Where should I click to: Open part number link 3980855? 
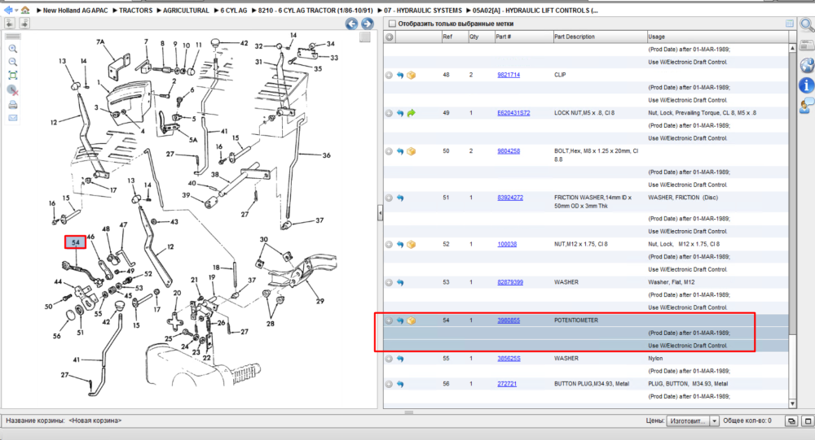[509, 320]
